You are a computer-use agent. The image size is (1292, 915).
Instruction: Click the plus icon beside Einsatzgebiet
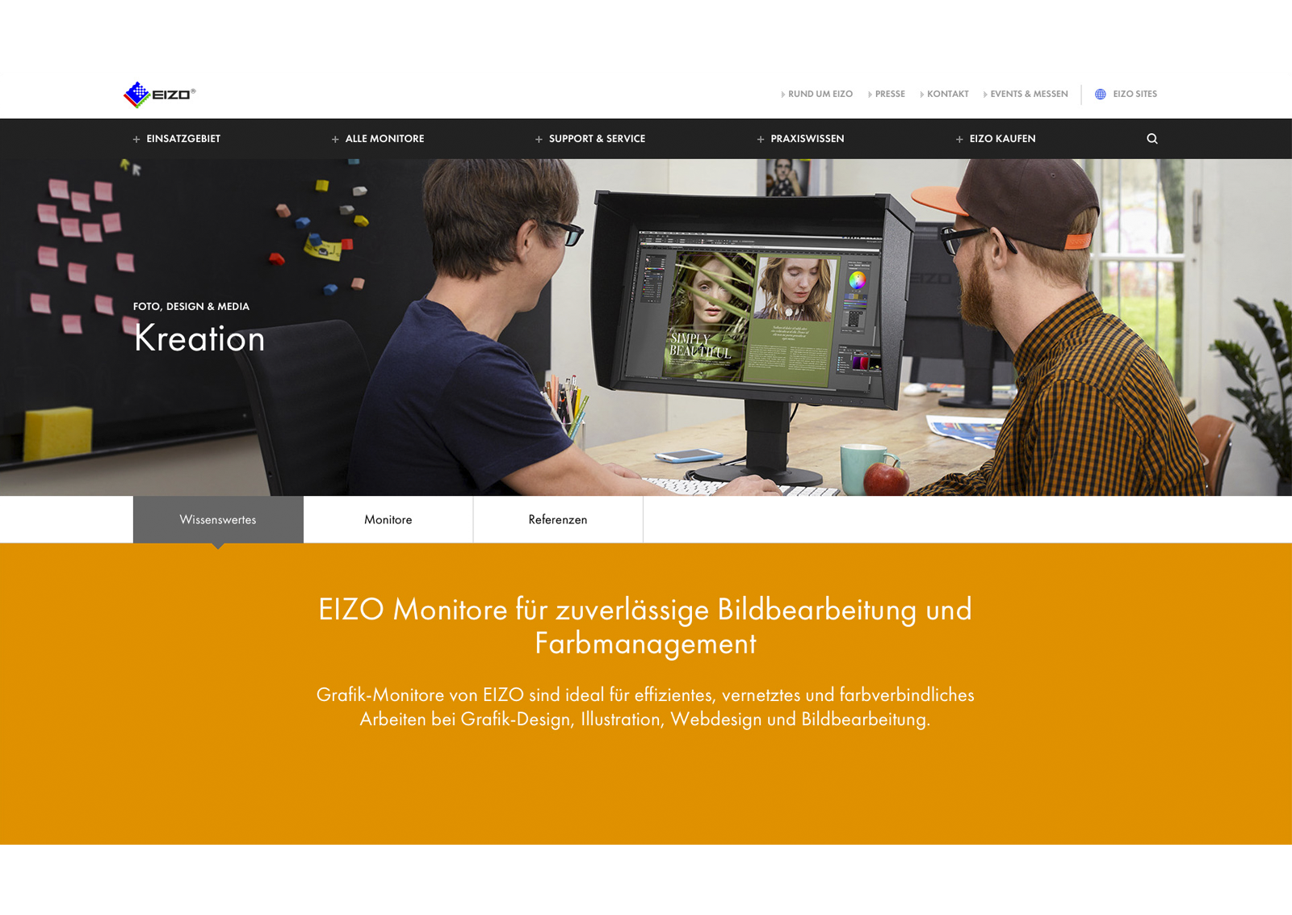136,140
